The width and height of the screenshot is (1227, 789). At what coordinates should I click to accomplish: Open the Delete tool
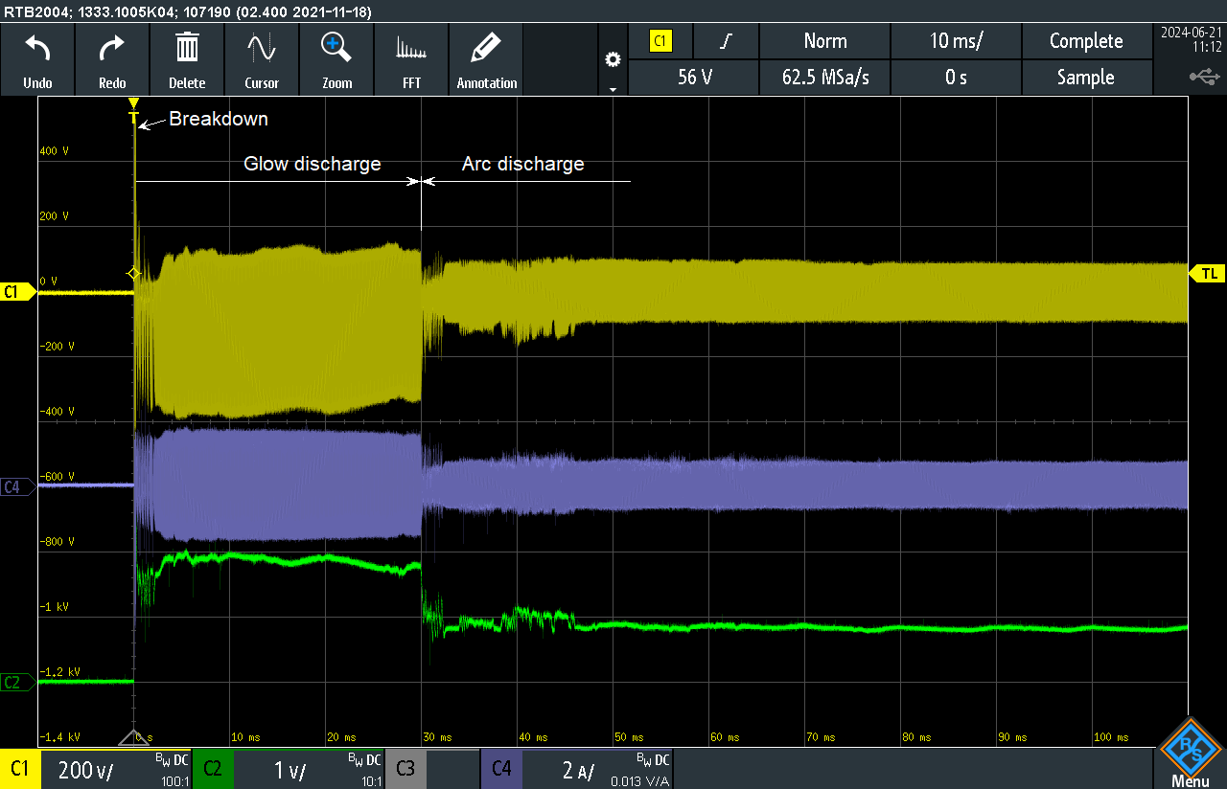187,59
